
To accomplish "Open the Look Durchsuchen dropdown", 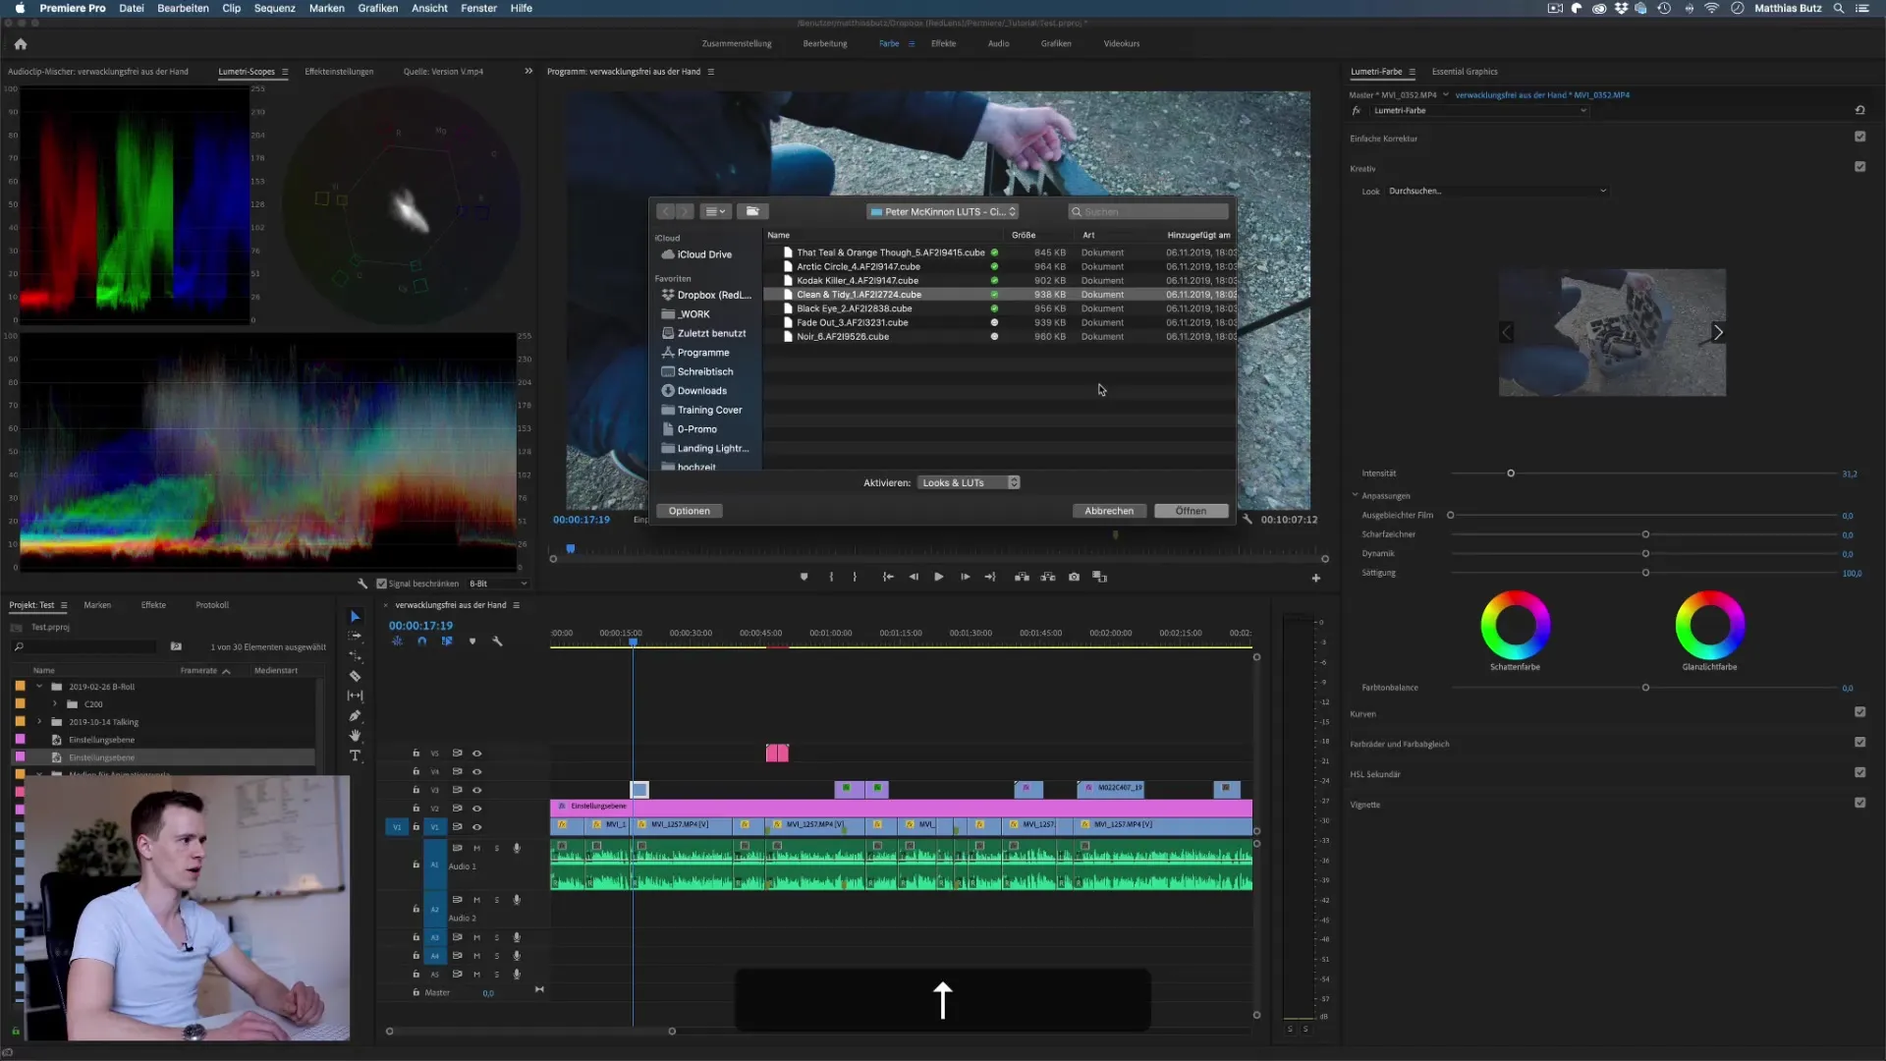I will [1496, 191].
